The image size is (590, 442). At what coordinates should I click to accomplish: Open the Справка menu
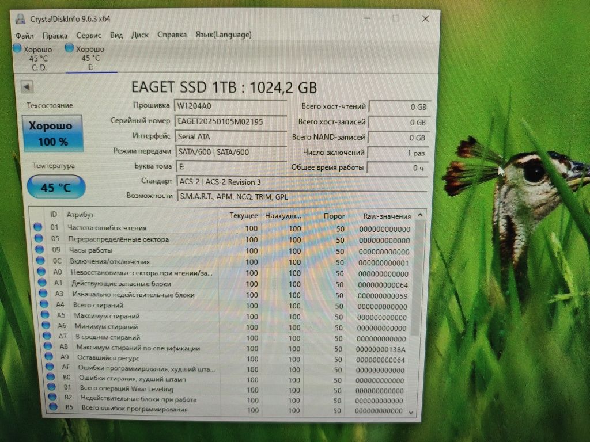point(172,35)
